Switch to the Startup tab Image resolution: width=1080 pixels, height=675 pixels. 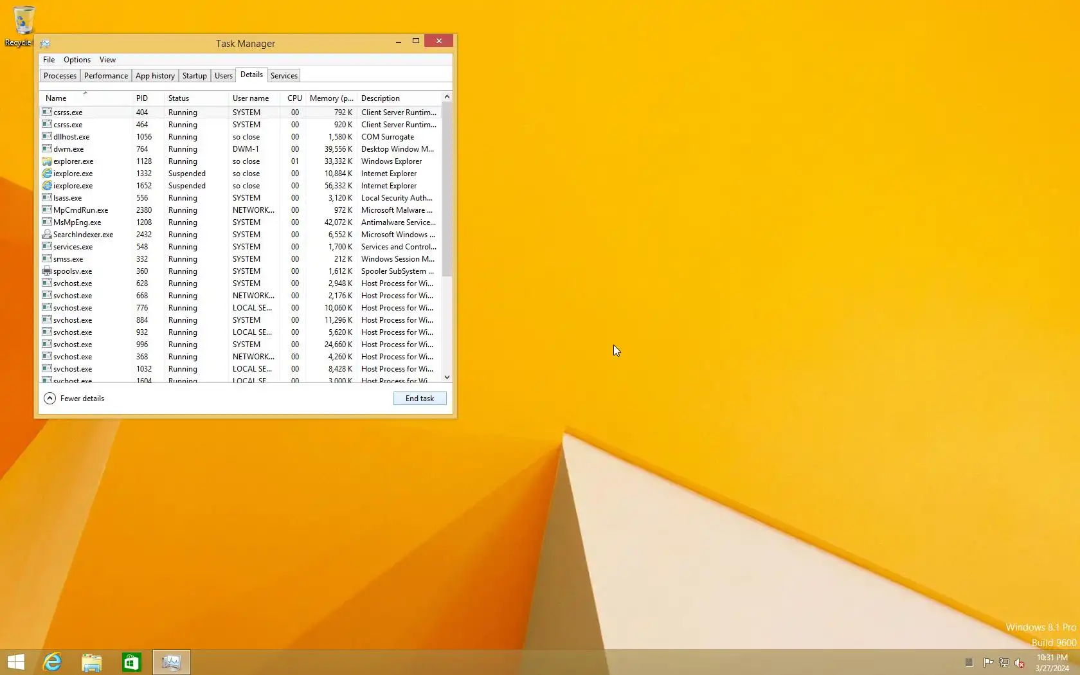pyautogui.click(x=195, y=76)
